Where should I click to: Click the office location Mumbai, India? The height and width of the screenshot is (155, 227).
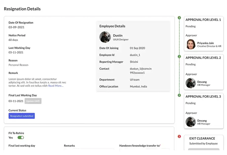138,87
